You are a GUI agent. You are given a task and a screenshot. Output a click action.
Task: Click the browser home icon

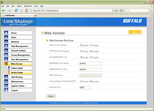click(x=26, y=11)
